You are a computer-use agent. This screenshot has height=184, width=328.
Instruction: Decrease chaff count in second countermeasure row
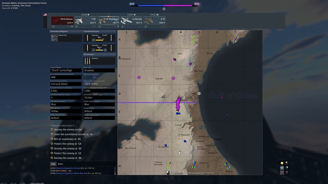coord(93,50)
